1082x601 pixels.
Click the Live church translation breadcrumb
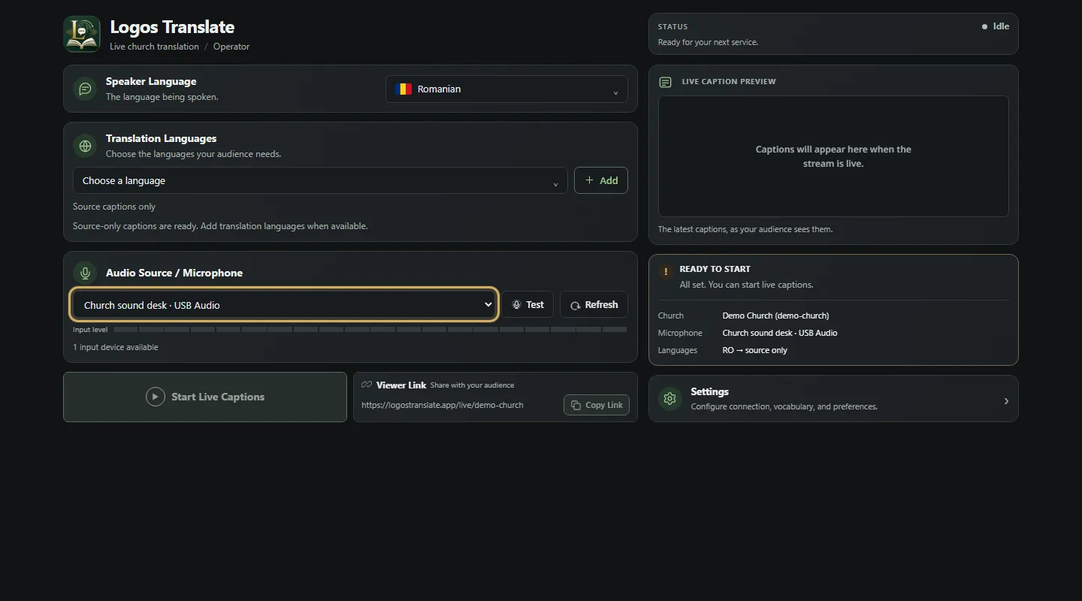(x=154, y=47)
